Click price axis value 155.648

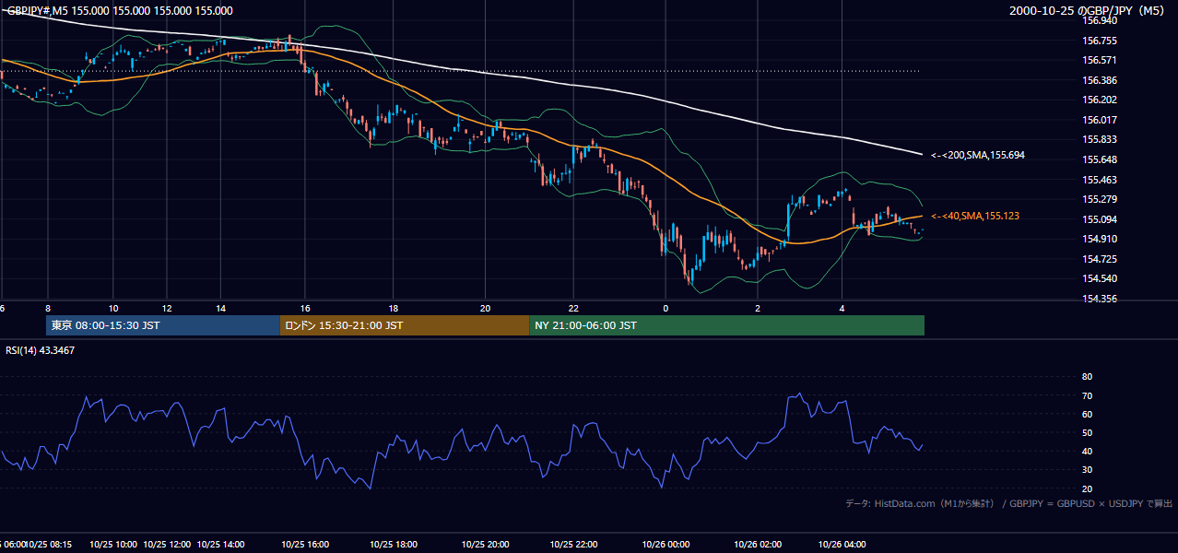[1099, 159]
